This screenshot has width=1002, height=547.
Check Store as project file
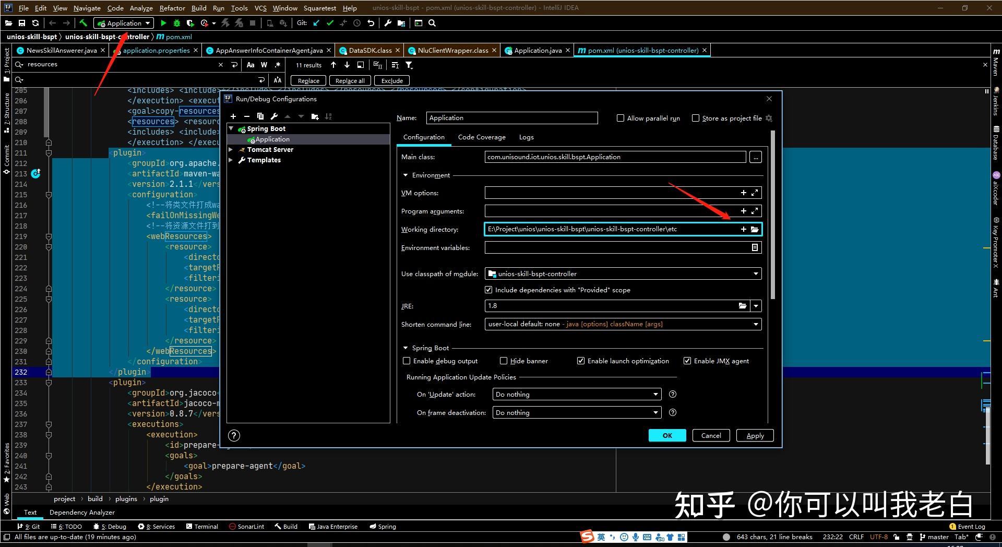tap(696, 118)
